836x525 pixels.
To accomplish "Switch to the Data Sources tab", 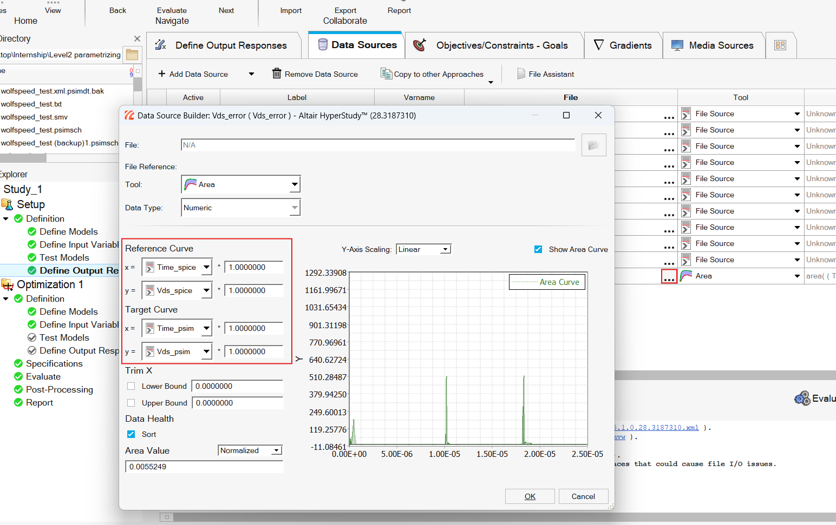I will click(x=358, y=45).
